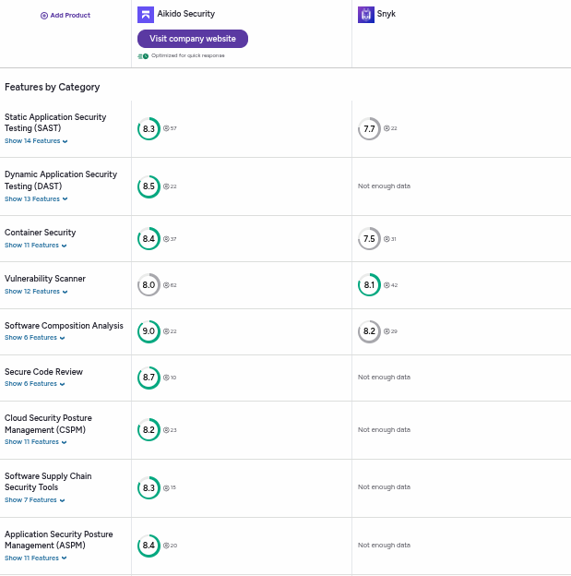Click the Container Security category label
The image size is (571, 576).
coord(40,233)
